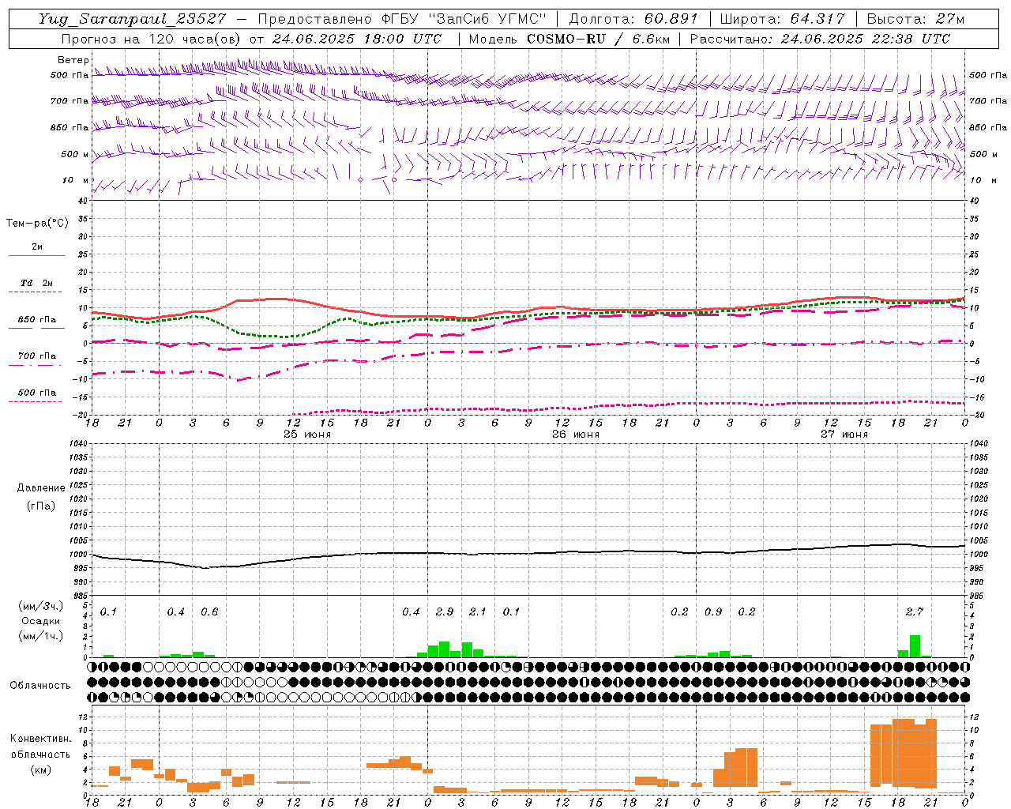Image resolution: width=1011 pixels, height=809 pixels.
Task: Click the 'Td 2м' dew point legend entry
Action: pyautogui.click(x=36, y=283)
